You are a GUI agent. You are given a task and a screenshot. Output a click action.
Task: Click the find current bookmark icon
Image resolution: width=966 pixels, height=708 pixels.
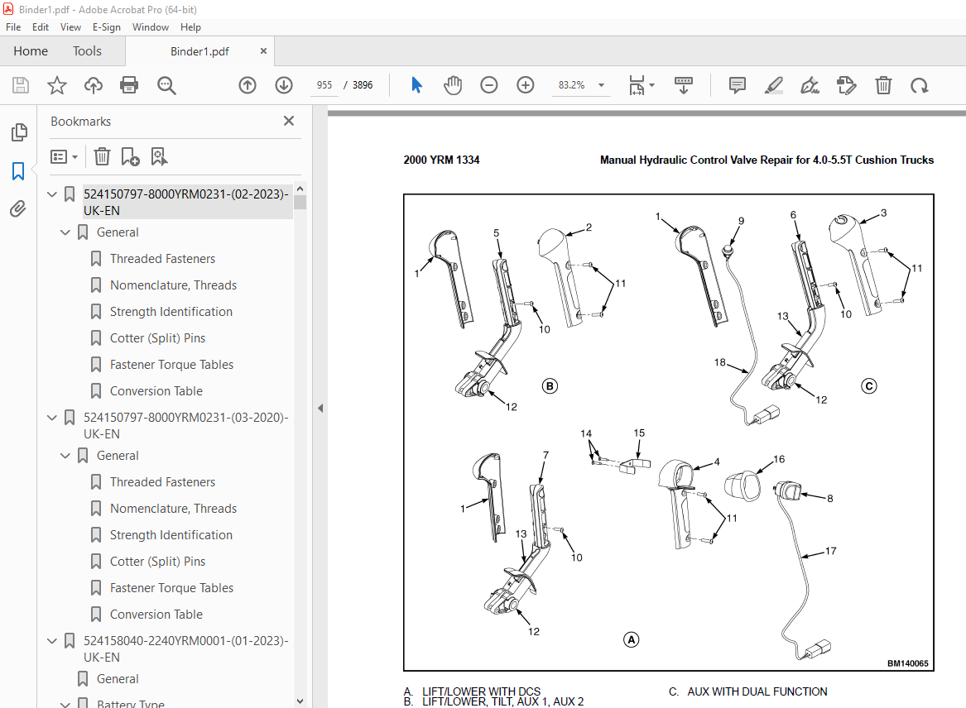(x=159, y=156)
